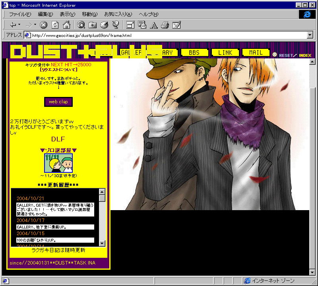Open the MAIL navigation button
This screenshot has width=318, height=286.
click(256, 52)
